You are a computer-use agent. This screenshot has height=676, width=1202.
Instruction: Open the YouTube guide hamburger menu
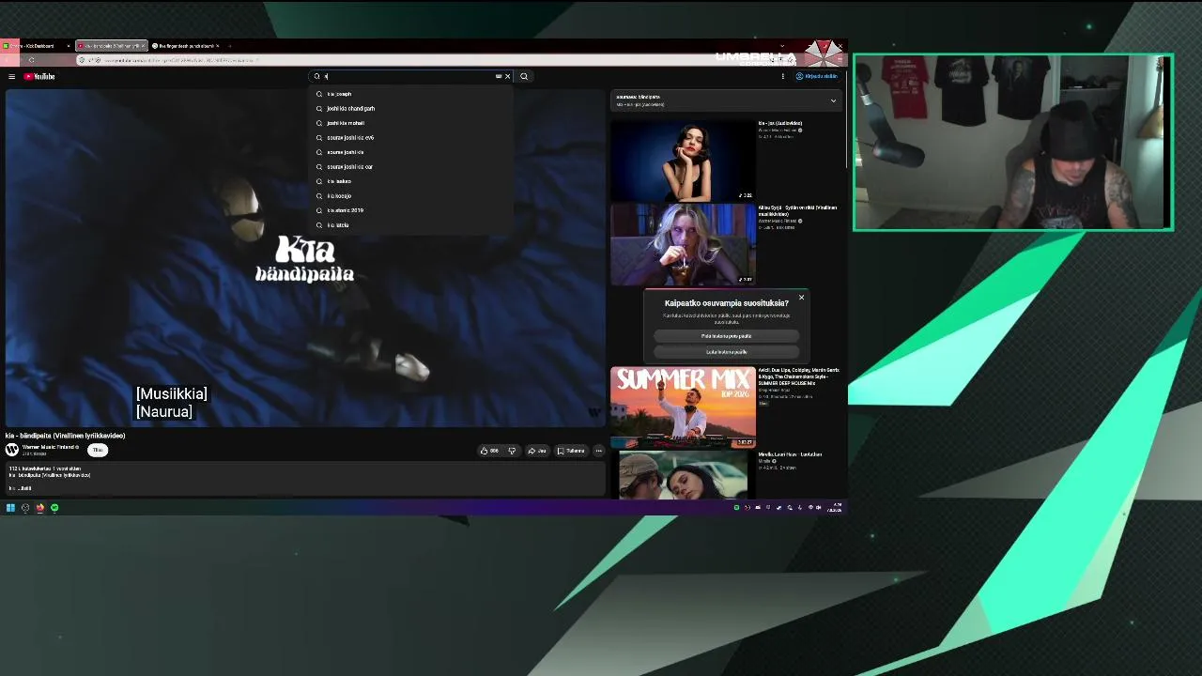tap(11, 76)
